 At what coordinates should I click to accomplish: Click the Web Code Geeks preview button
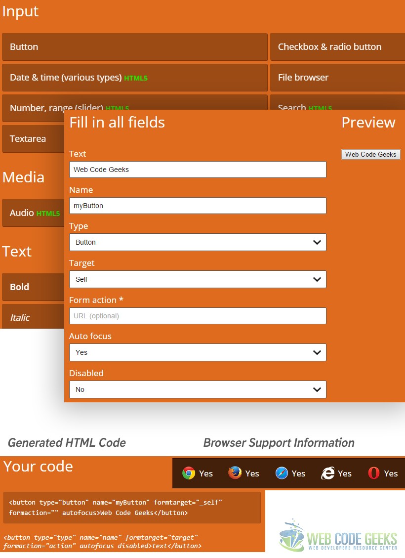pyautogui.click(x=371, y=154)
